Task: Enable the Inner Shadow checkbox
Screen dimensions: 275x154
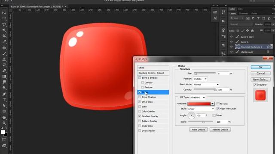Action: 140,97
